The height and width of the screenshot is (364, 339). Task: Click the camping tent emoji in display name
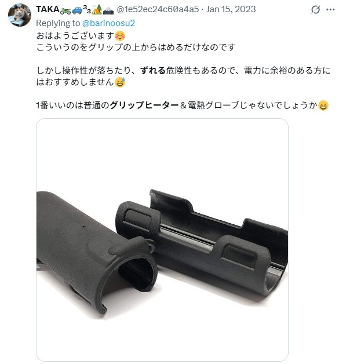tap(97, 10)
